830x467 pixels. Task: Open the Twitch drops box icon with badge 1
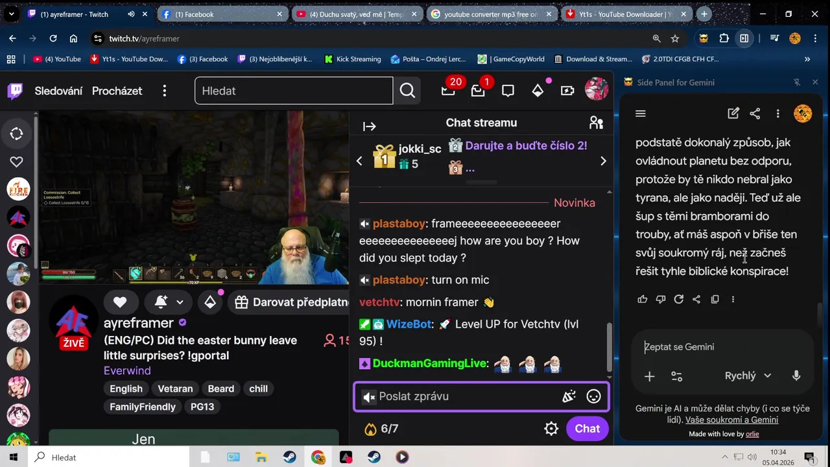478,91
